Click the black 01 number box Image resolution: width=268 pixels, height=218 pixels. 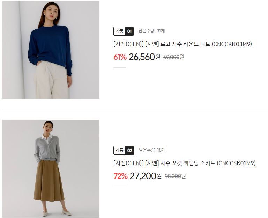pyautogui.click(x=129, y=31)
